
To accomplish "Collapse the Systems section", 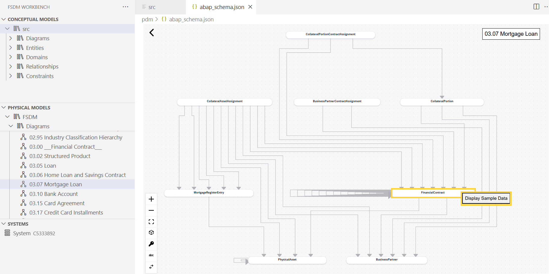I will tap(4, 224).
